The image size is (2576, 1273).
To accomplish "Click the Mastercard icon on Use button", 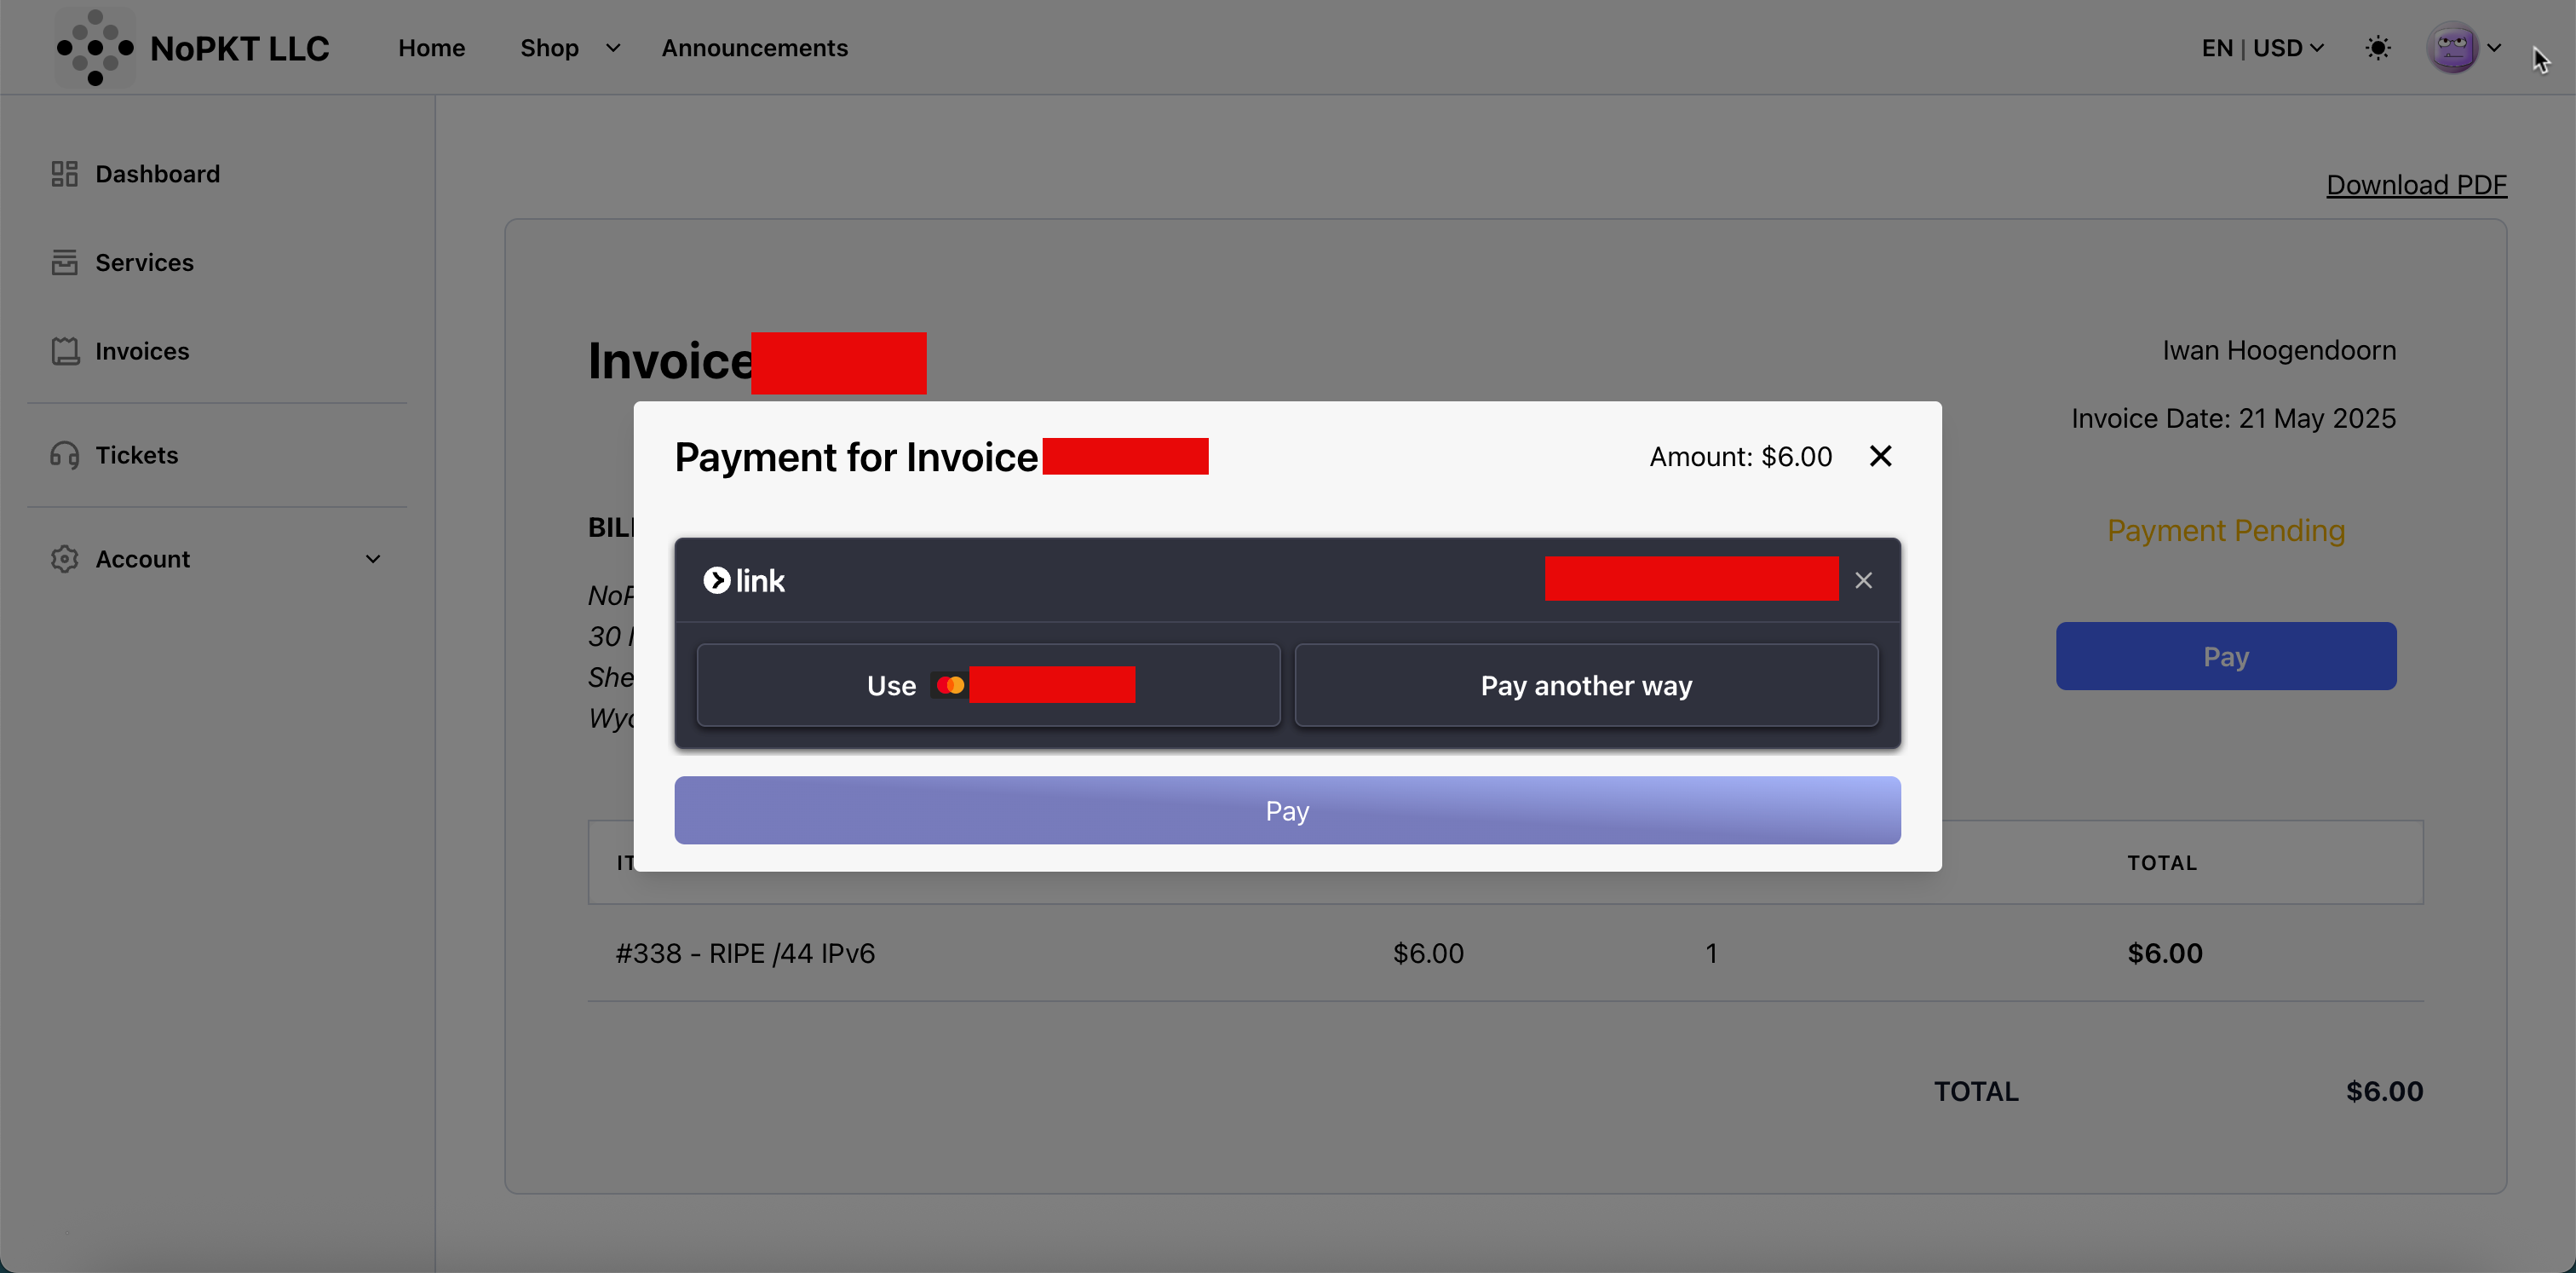I will [949, 686].
